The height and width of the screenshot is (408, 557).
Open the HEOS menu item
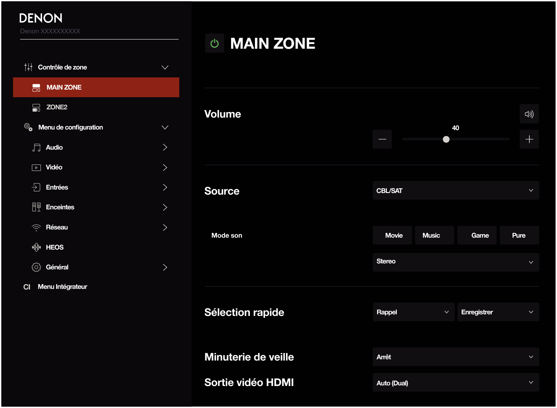tap(55, 247)
